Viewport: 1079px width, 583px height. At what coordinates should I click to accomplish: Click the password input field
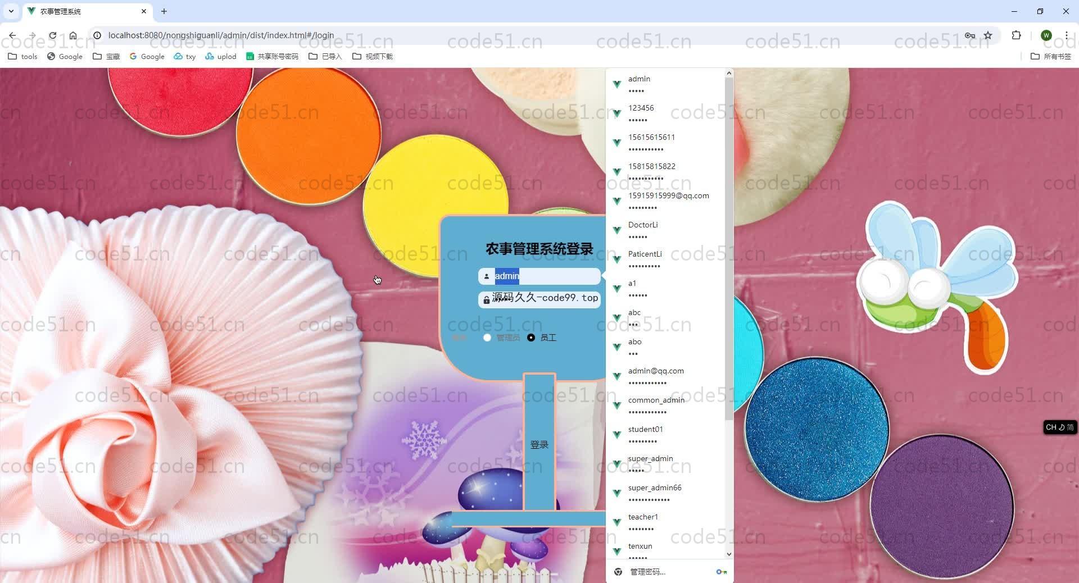pyautogui.click(x=539, y=299)
